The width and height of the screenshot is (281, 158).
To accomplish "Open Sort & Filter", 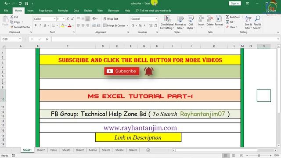I will pyautogui.click(x=249, y=22).
